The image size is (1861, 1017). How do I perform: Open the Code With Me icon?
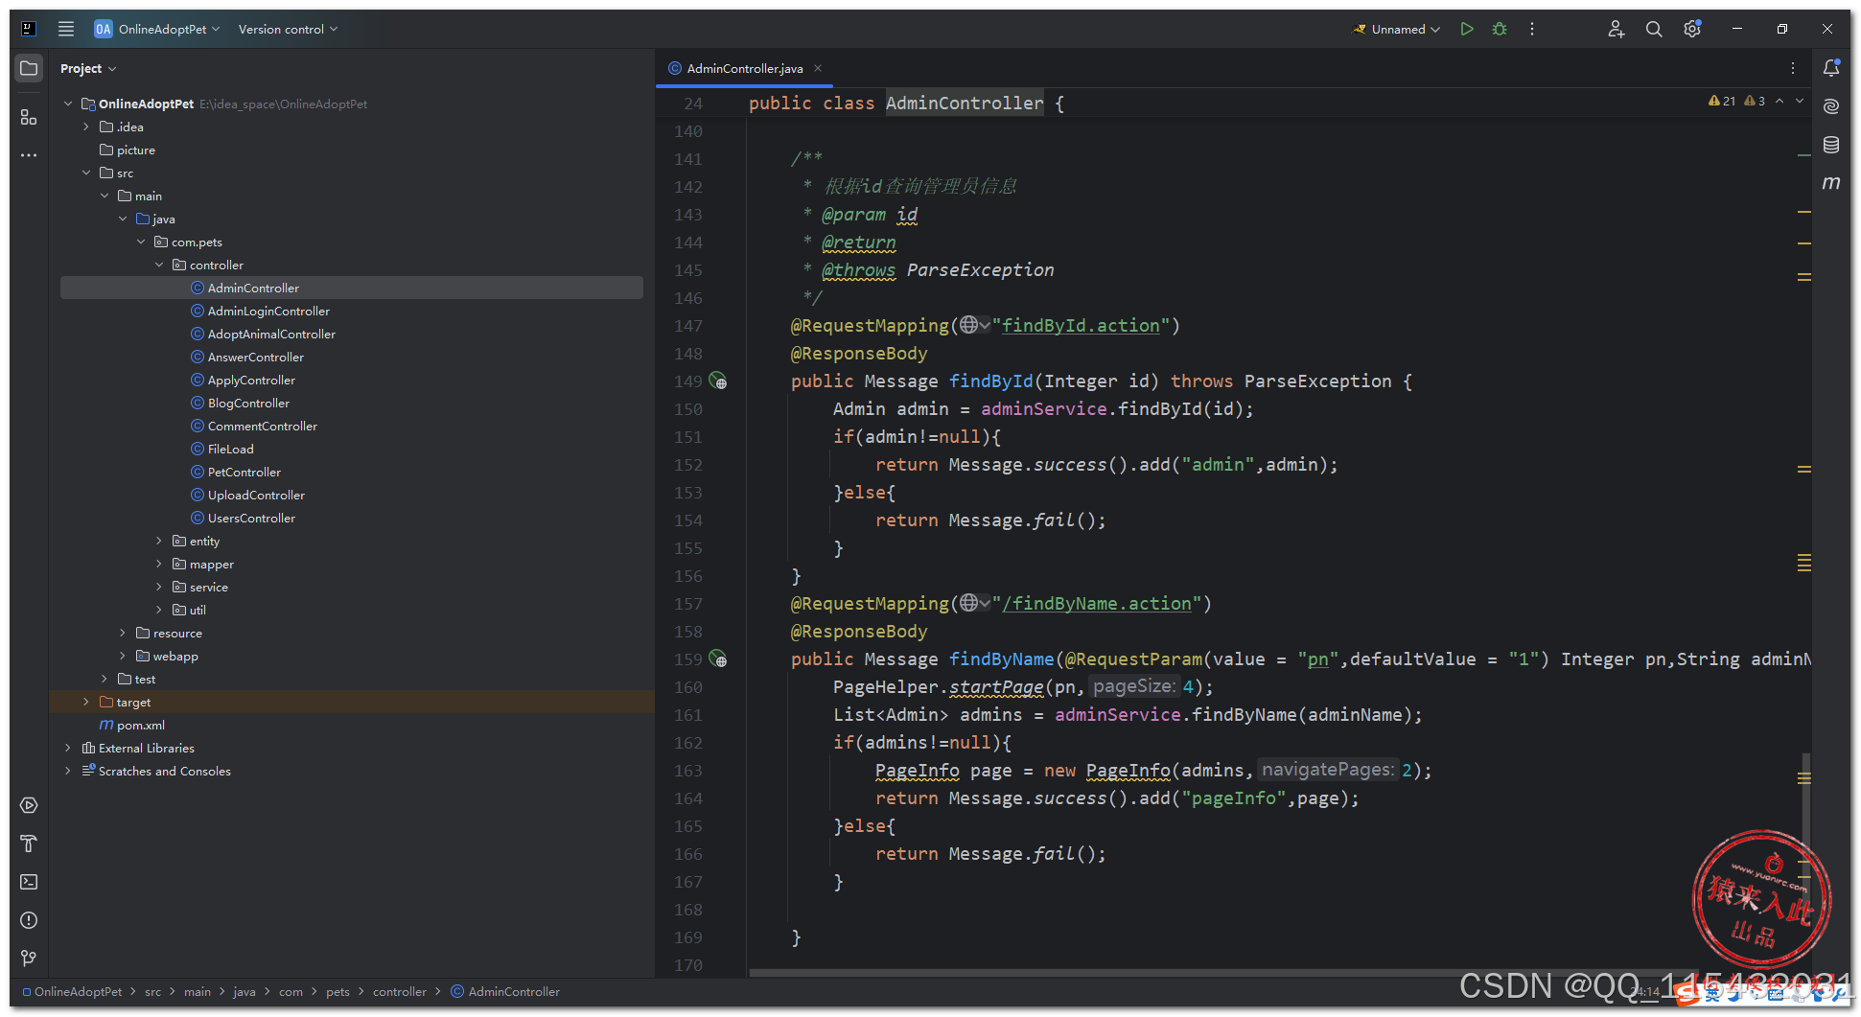point(1617,29)
